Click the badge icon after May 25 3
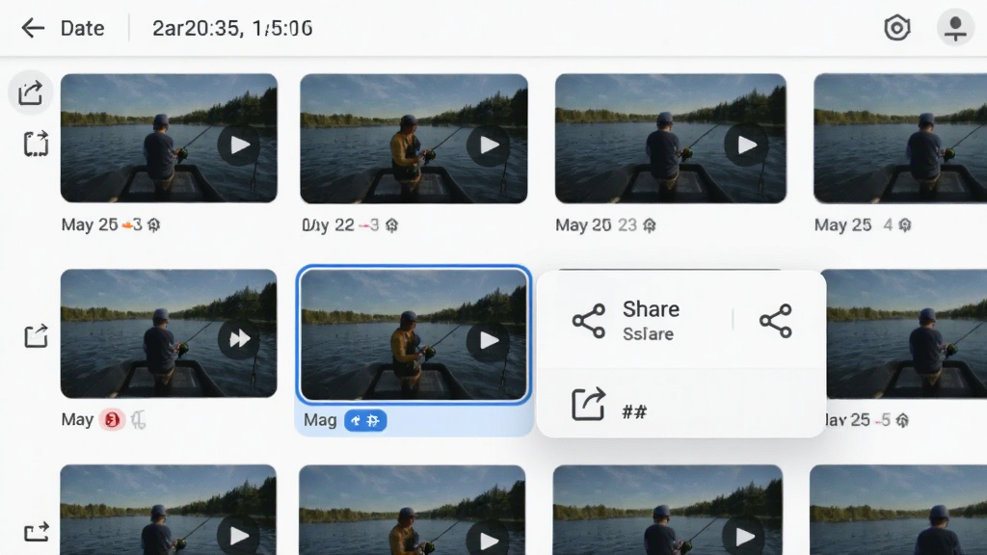This screenshot has width=987, height=555. [153, 225]
